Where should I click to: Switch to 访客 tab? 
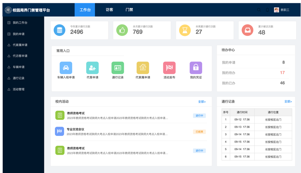point(109,10)
